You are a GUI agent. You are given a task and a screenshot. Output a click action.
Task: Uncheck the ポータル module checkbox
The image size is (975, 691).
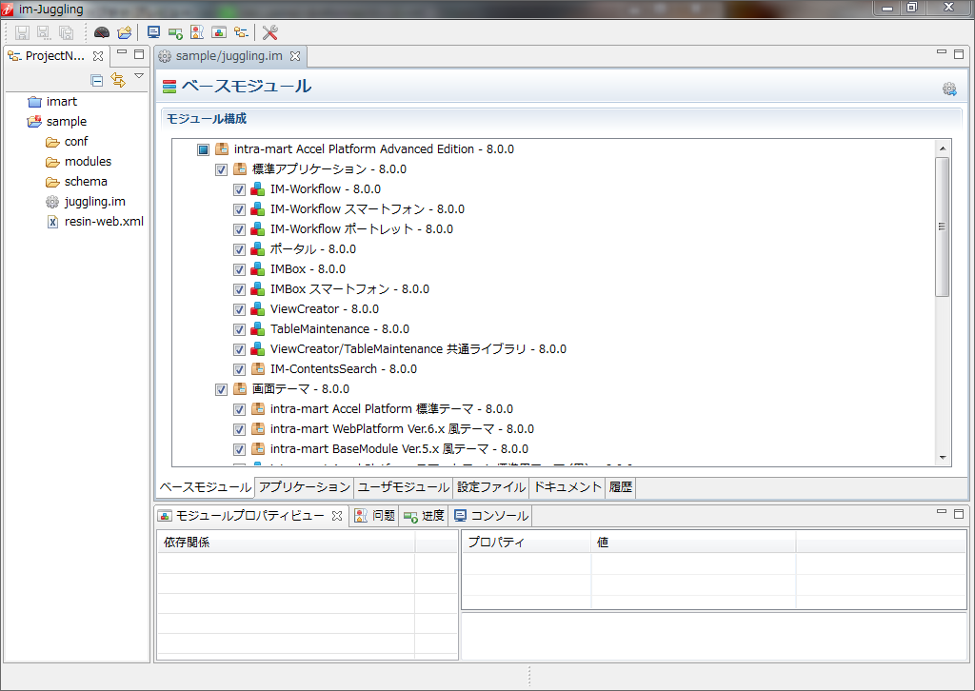tap(239, 249)
